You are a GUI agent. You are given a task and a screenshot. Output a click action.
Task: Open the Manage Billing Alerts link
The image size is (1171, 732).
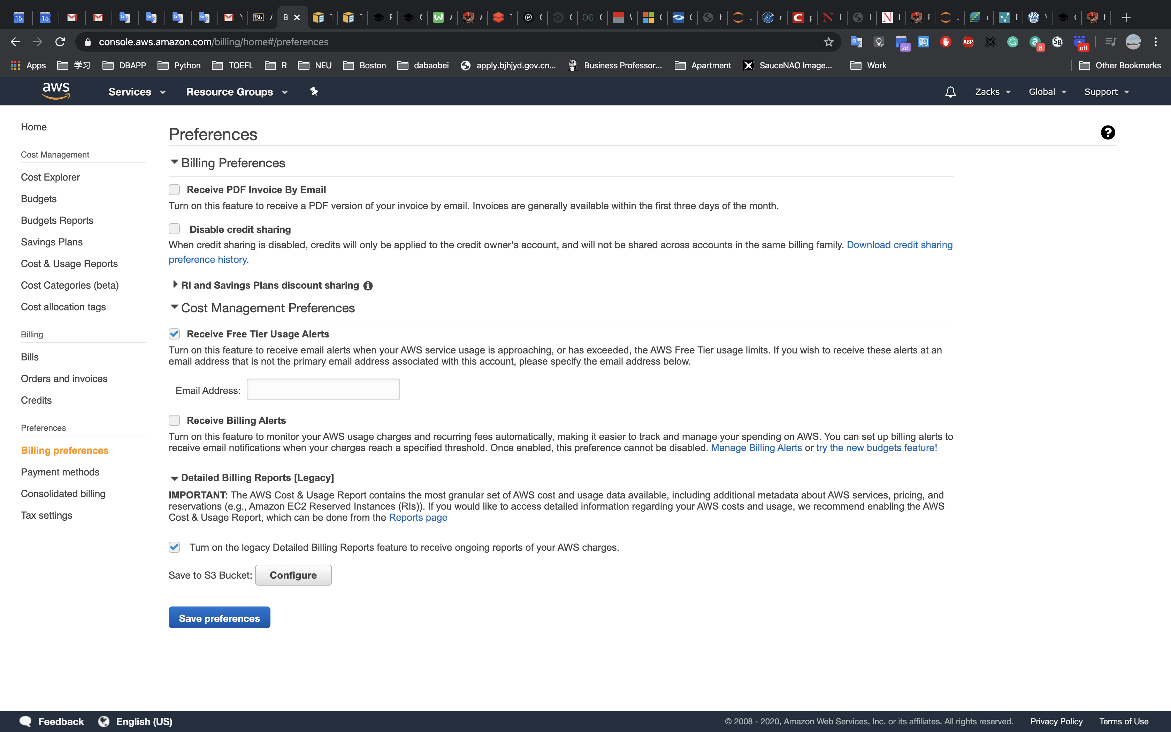[756, 448]
